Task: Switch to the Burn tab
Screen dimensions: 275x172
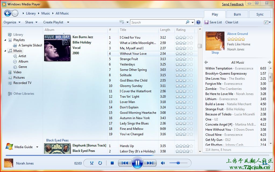Action: click(x=237, y=14)
